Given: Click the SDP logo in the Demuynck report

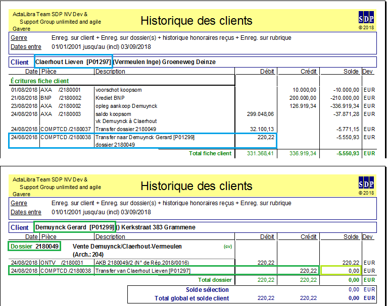Looking at the screenshot, I should [366, 183].
